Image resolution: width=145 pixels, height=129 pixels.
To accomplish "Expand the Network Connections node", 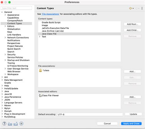I will point(5,38).
